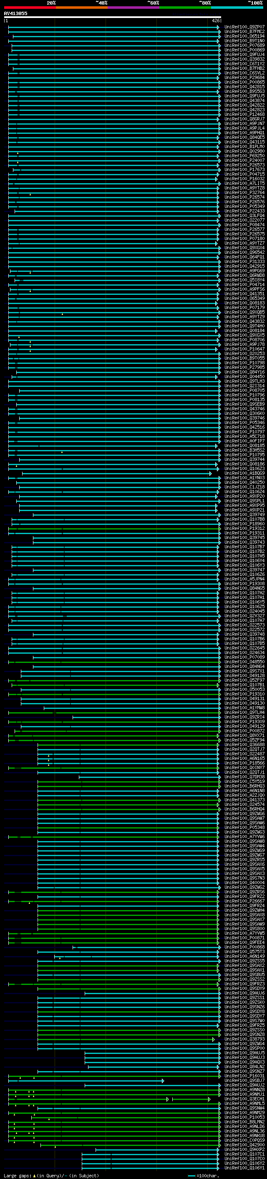267x1179 pixels.
Task: Pick the UniRef100_Q5ZF97 label
Action: (244, 680)
